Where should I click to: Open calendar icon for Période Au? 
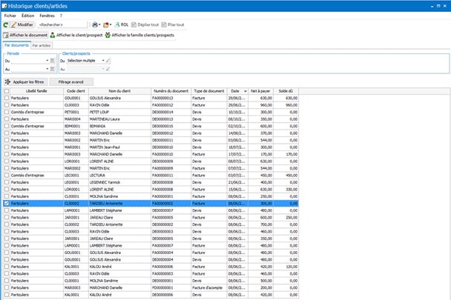53,69
